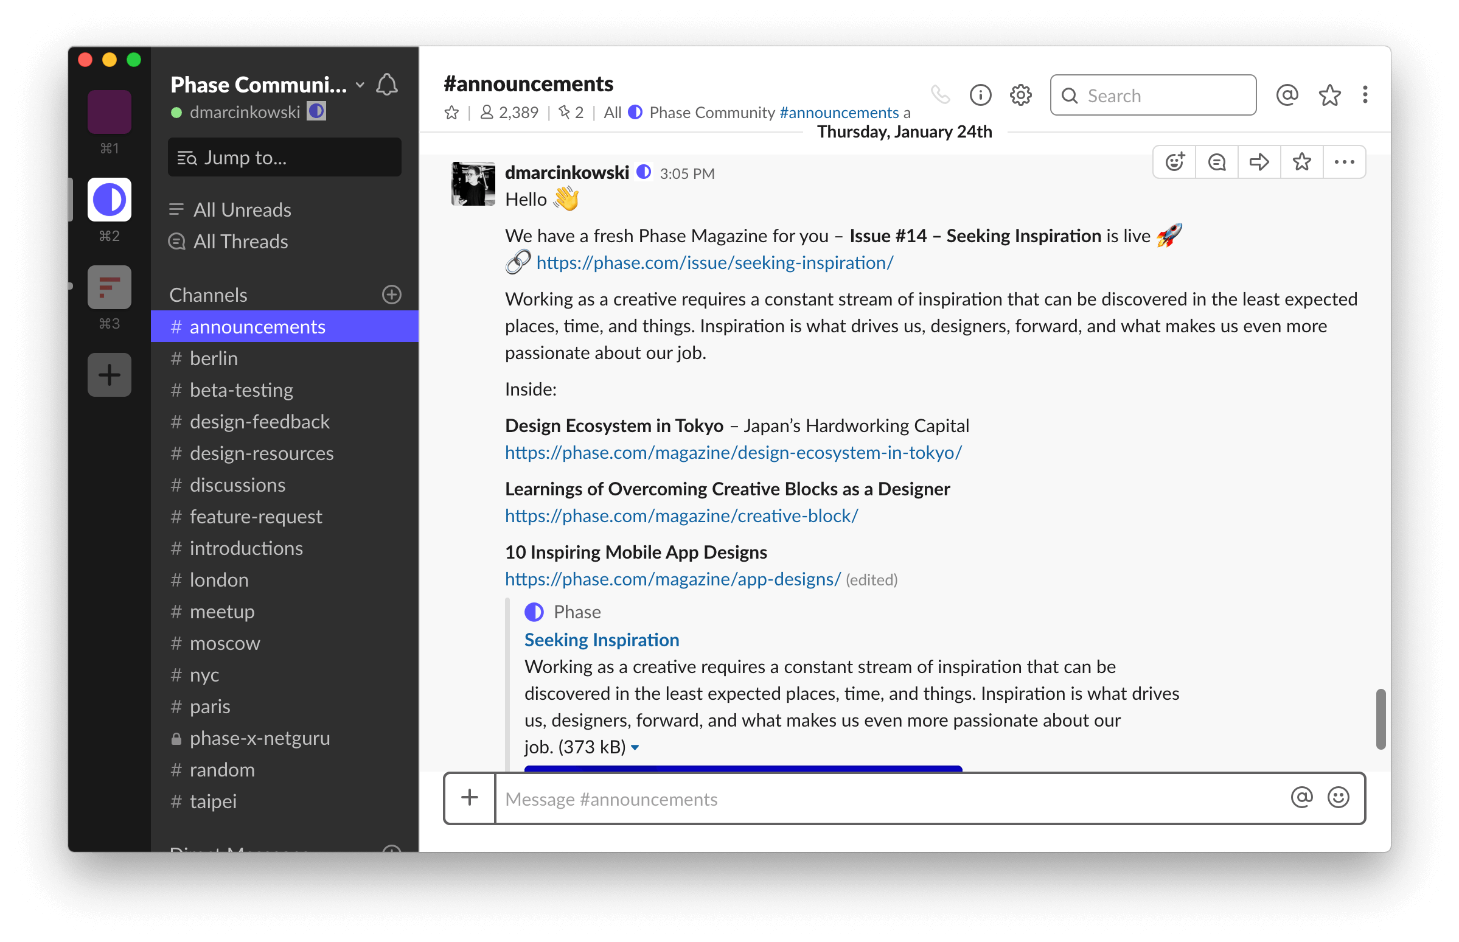This screenshot has width=1459, height=942.
Task: Open notification bell preferences
Action: (x=387, y=85)
